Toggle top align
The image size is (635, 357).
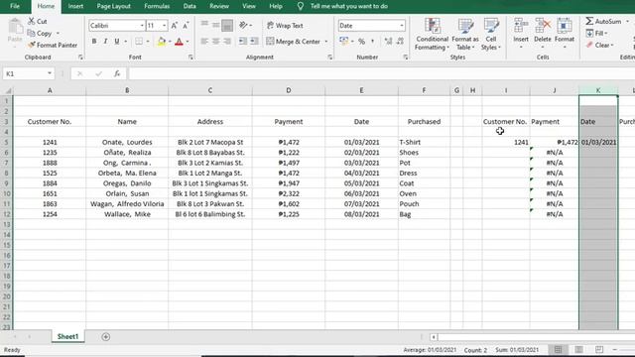click(x=204, y=25)
